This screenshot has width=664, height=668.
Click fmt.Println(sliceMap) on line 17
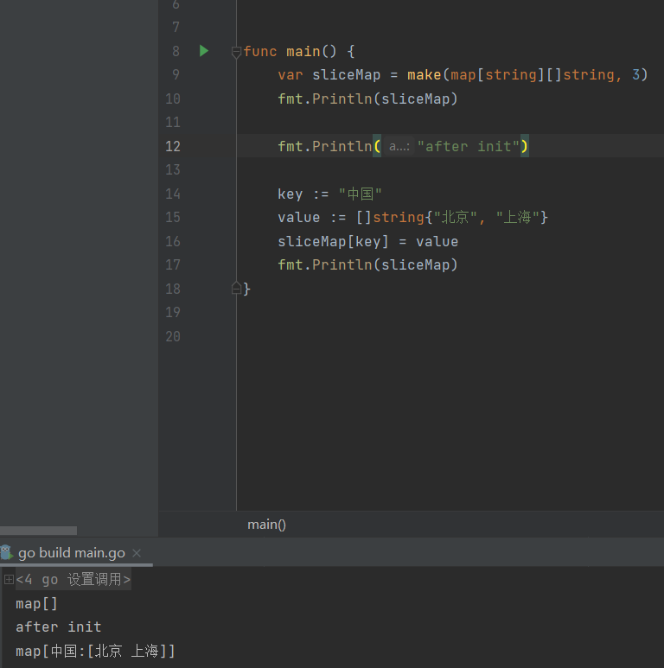click(x=367, y=265)
